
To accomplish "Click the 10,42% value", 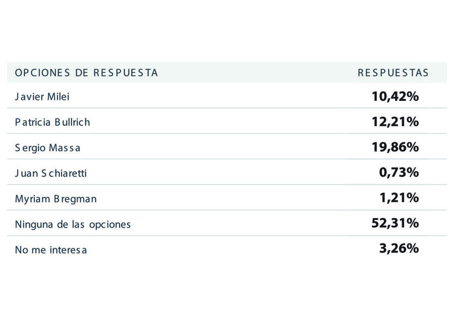I will (395, 96).
